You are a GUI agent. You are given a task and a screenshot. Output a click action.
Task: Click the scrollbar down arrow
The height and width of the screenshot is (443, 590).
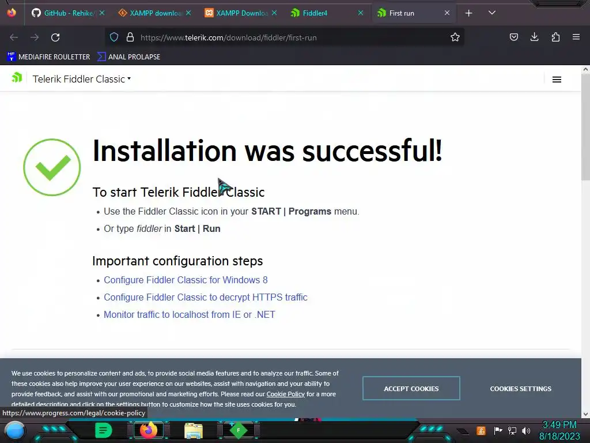(585, 414)
